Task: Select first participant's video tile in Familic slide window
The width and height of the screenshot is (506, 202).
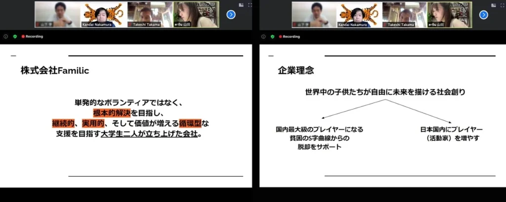Action: tap(57, 14)
